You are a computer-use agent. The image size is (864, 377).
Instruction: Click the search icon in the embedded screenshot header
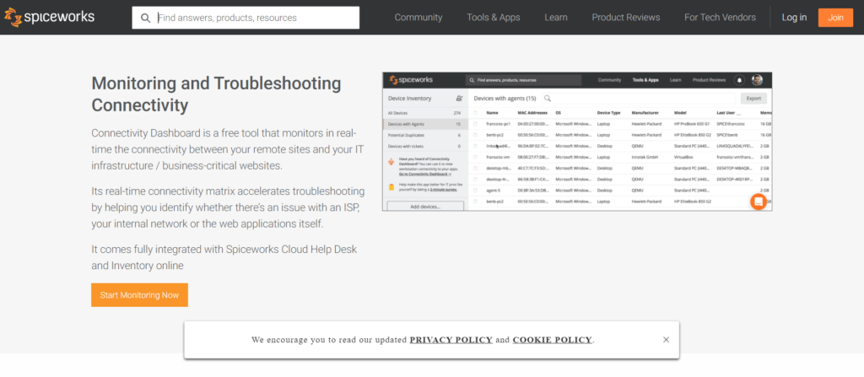(x=472, y=80)
